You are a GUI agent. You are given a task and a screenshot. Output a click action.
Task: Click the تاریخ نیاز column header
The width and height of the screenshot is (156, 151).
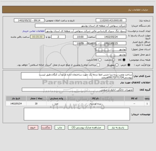click(16, 98)
